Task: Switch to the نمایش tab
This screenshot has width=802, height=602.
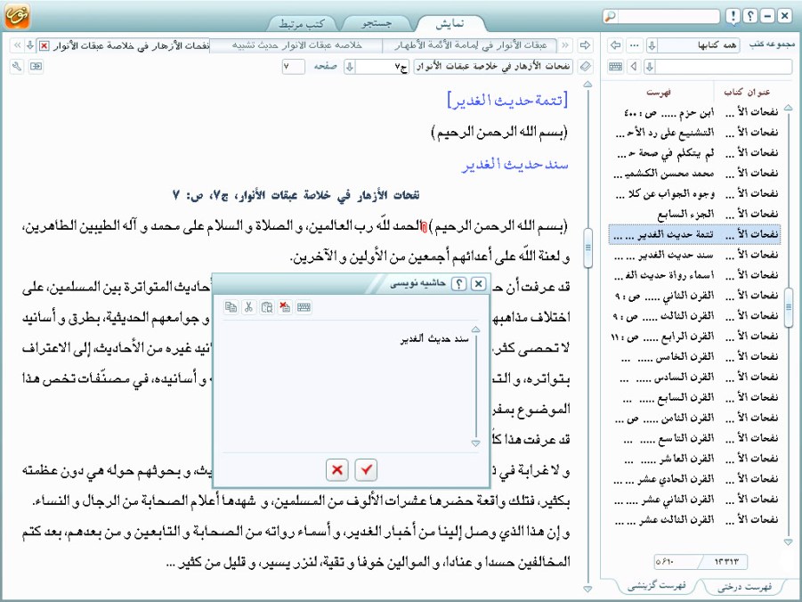Action: pos(450,23)
